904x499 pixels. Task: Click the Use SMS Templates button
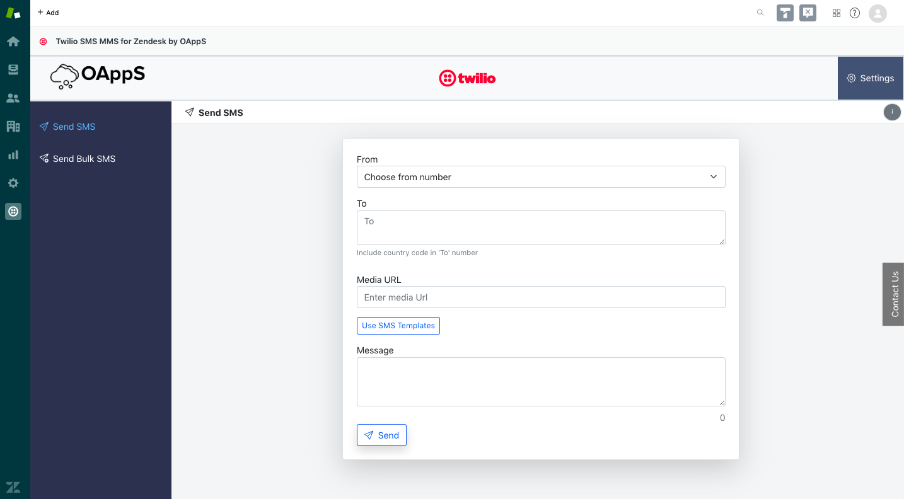point(398,326)
